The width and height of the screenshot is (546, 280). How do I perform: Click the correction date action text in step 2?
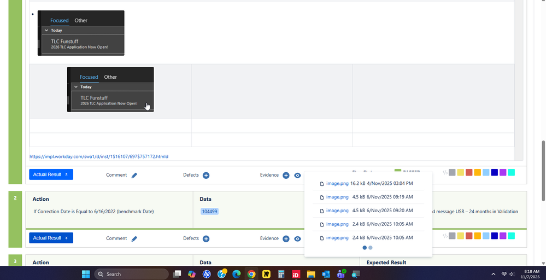pos(93,212)
